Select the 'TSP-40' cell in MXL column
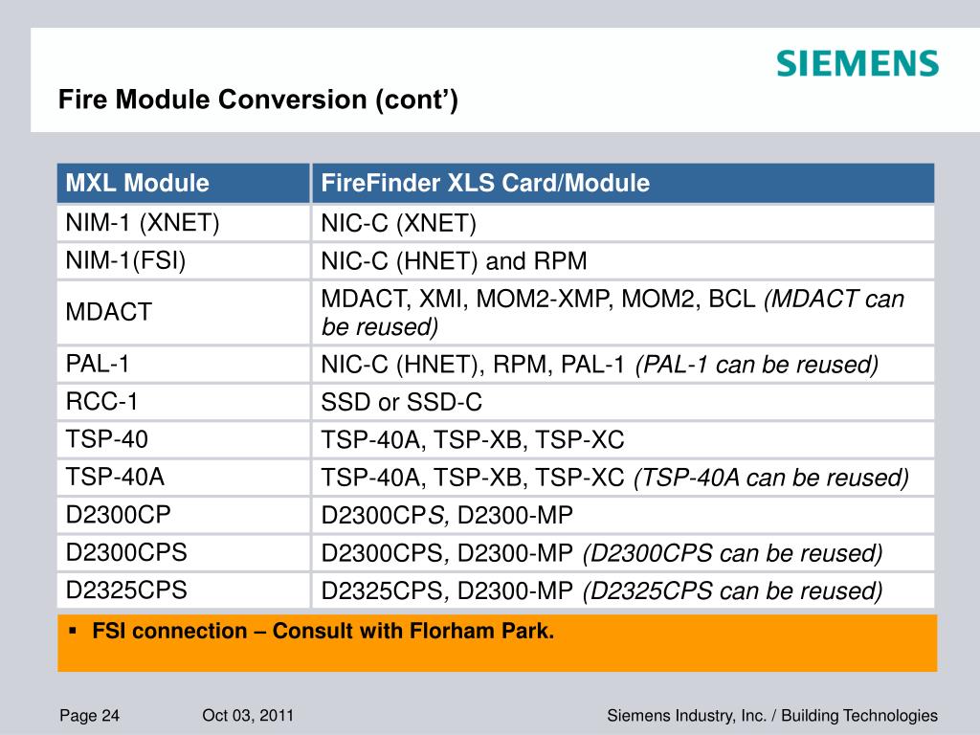Screen dimensions: 980x735 (183, 439)
